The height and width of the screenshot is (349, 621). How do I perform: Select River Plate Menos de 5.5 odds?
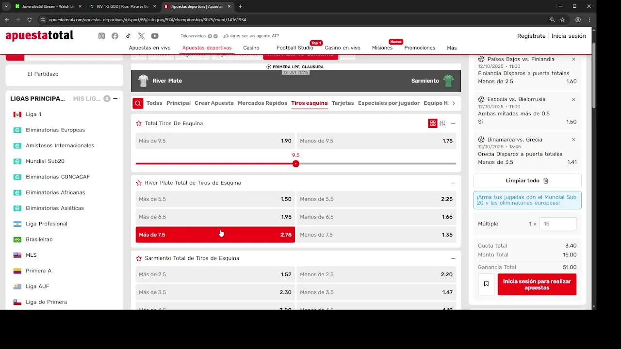pos(376,199)
